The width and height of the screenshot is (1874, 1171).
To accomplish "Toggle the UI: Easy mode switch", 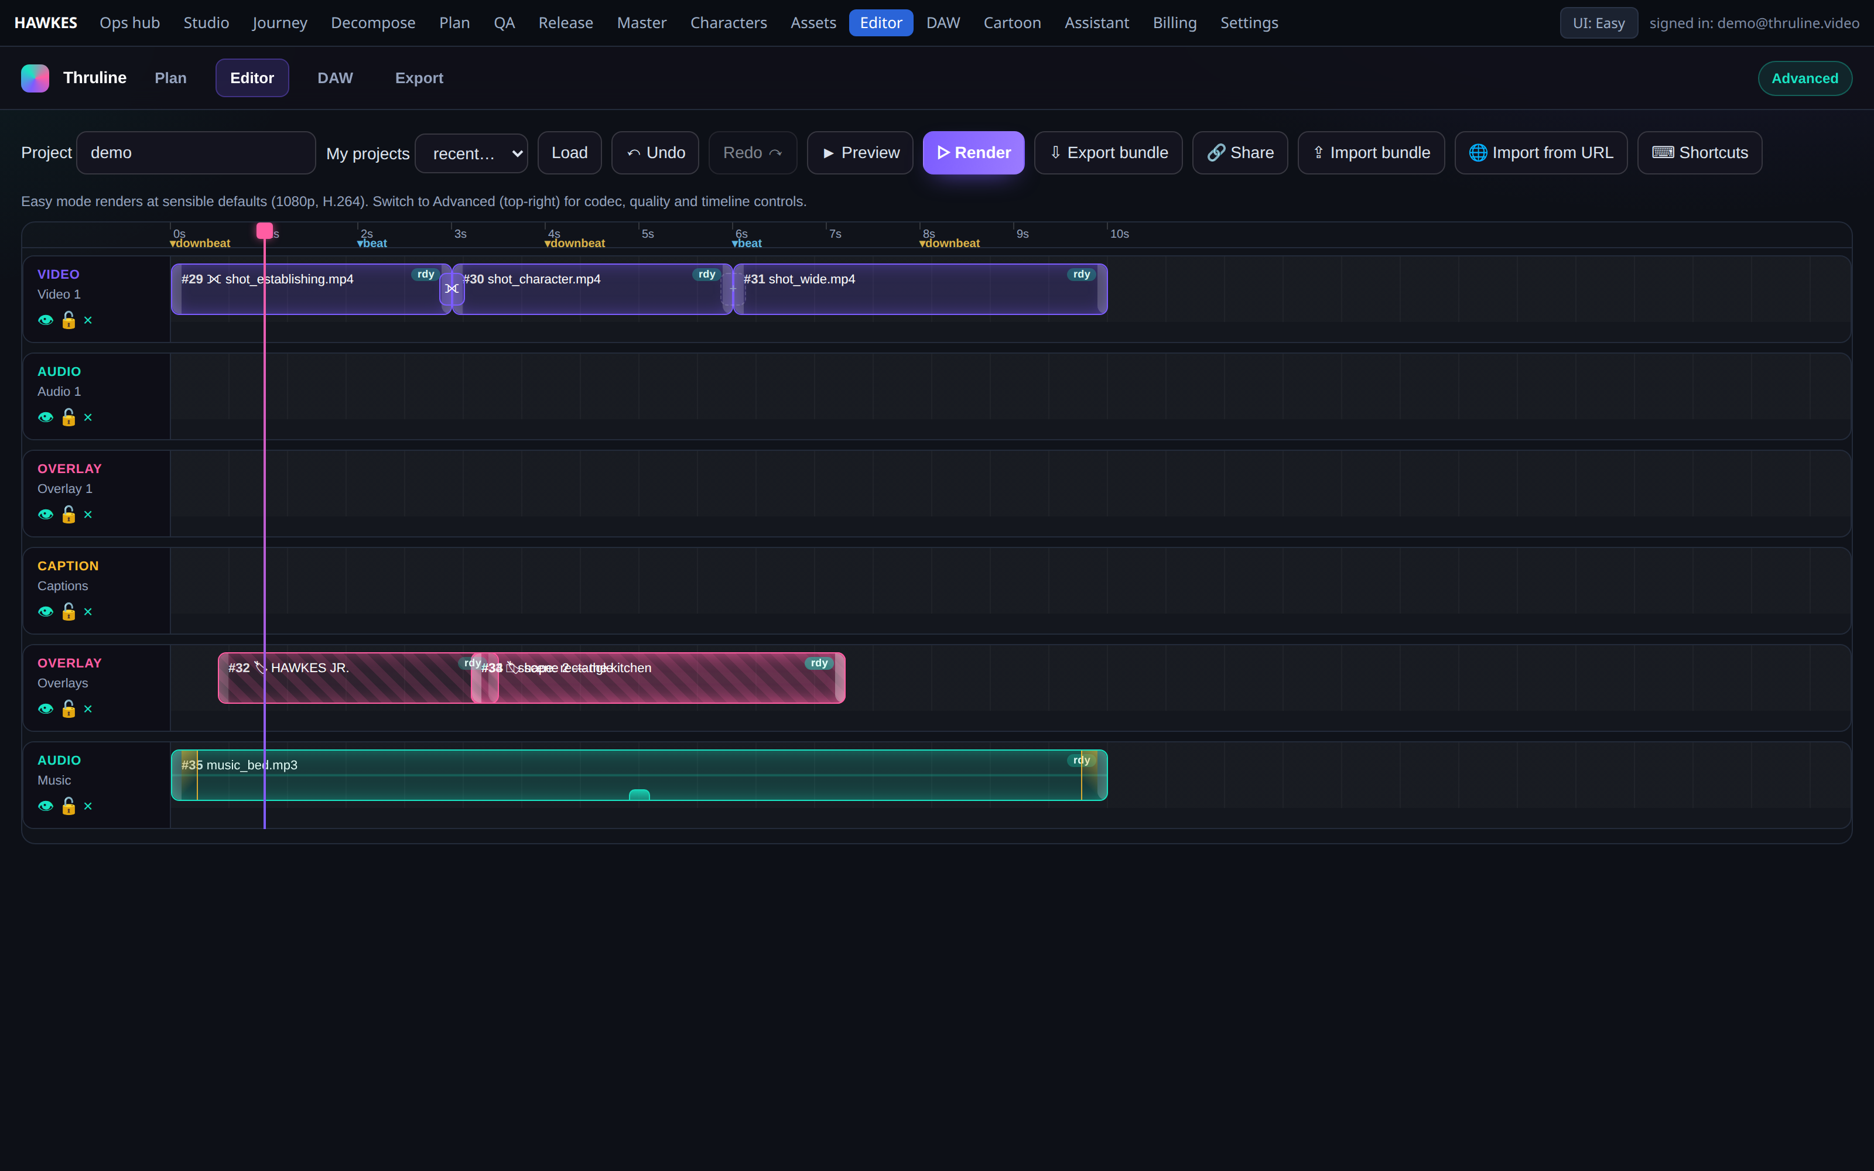I will point(1598,23).
